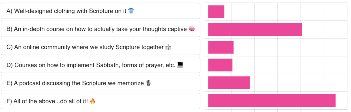Click the brain emoji in option B
The height and width of the screenshot is (112, 351).
tap(192, 29)
